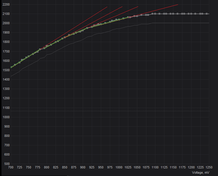Click the '600' frequency axis label
This screenshot has width=218, height=176.
(x=7, y=154)
